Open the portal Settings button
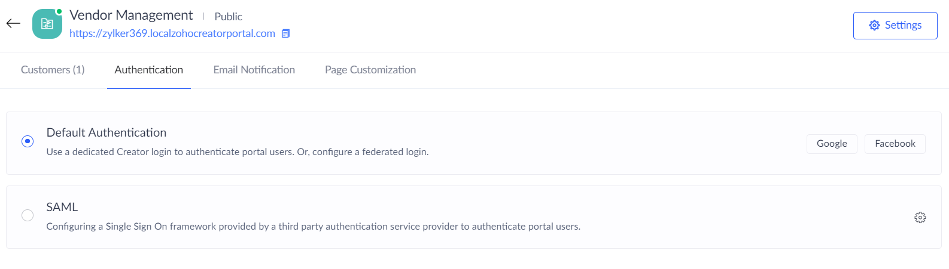Image resolution: width=949 pixels, height=269 pixels. click(x=895, y=26)
